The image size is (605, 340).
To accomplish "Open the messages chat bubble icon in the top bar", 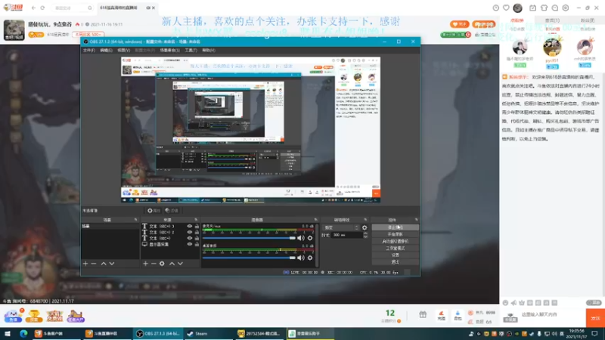I will (x=555, y=8).
